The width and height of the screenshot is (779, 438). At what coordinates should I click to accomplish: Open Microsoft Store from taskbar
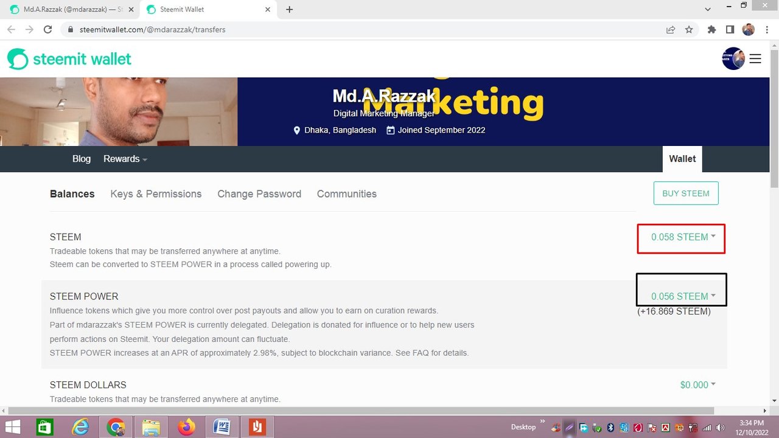pyautogui.click(x=45, y=427)
